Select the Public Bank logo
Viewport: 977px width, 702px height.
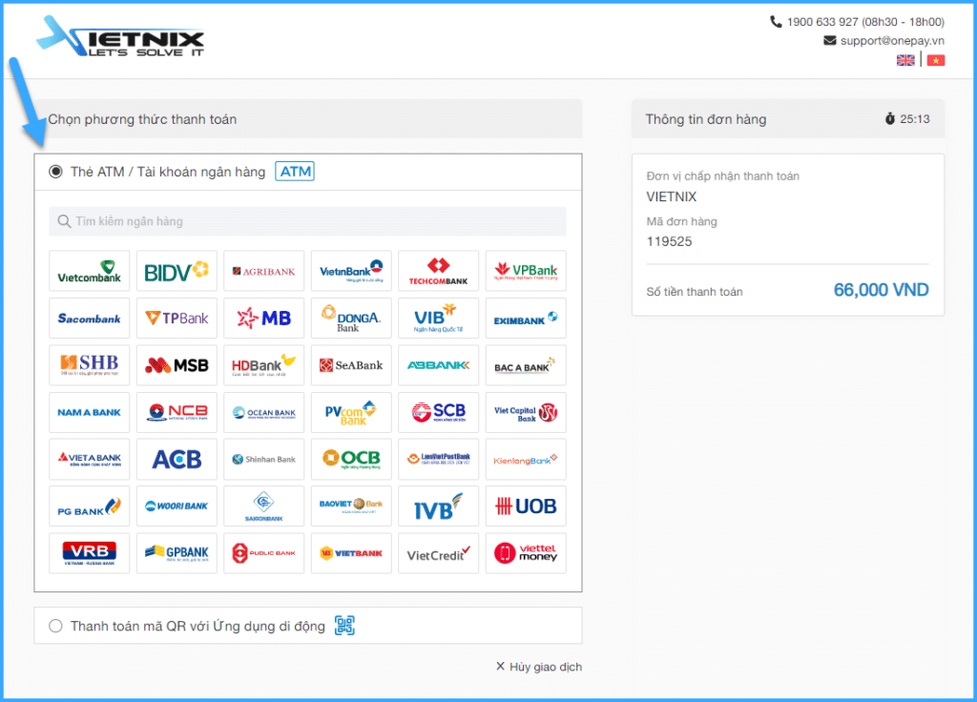tap(263, 553)
